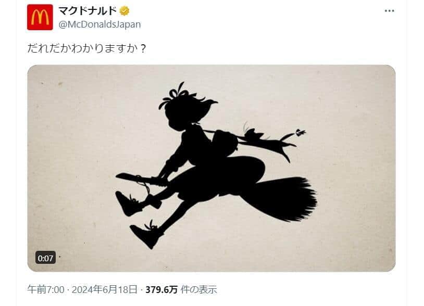The height and width of the screenshot is (306, 424).
Task: Open the マクドナルド account name link
Action: pyautogui.click(x=88, y=11)
